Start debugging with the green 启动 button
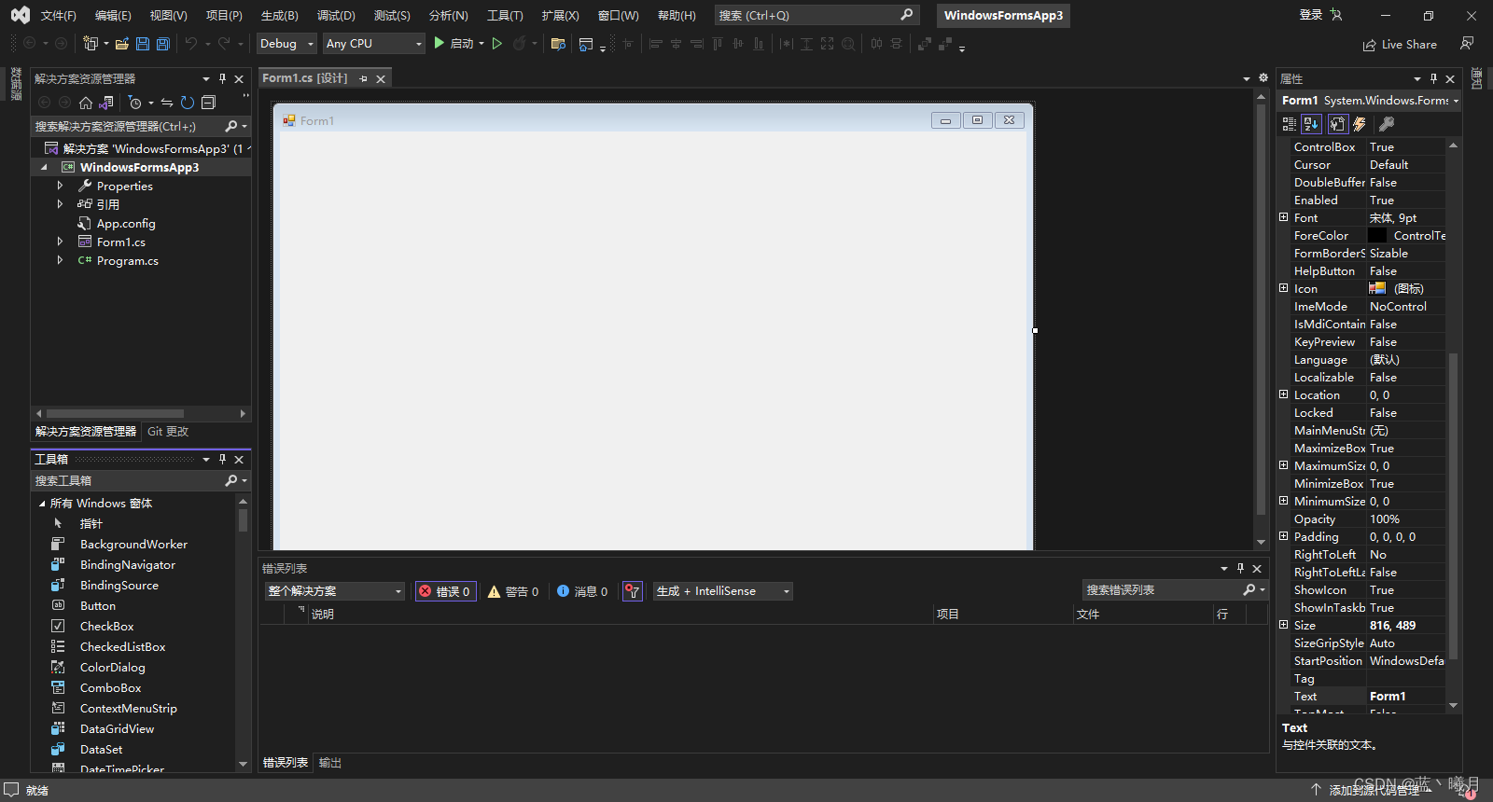This screenshot has height=802, width=1493. pyautogui.click(x=453, y=44)
